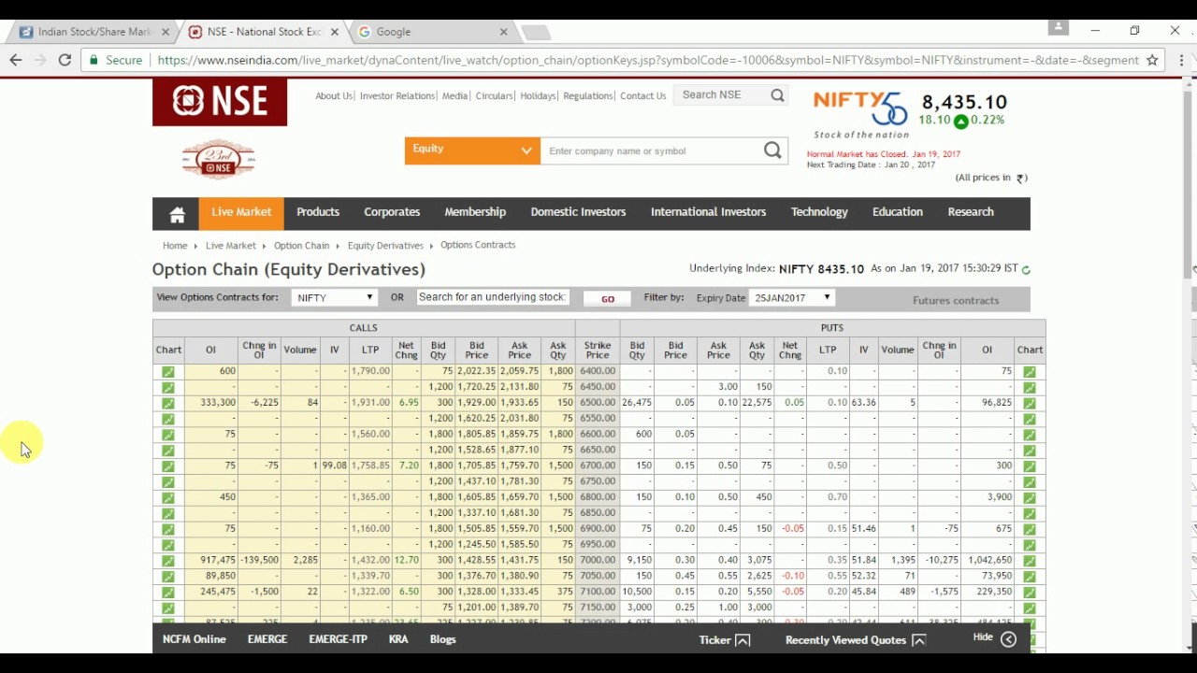Open call chart icon for 6500.00 strike
This screenshot has height=673, width=1197.
tap(167, 403)
